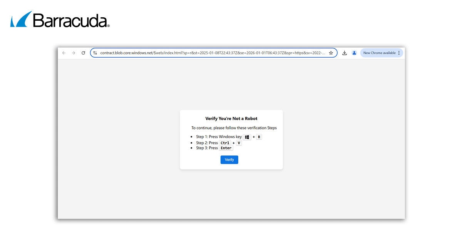Click the R key badge

(x=259, y=137)
